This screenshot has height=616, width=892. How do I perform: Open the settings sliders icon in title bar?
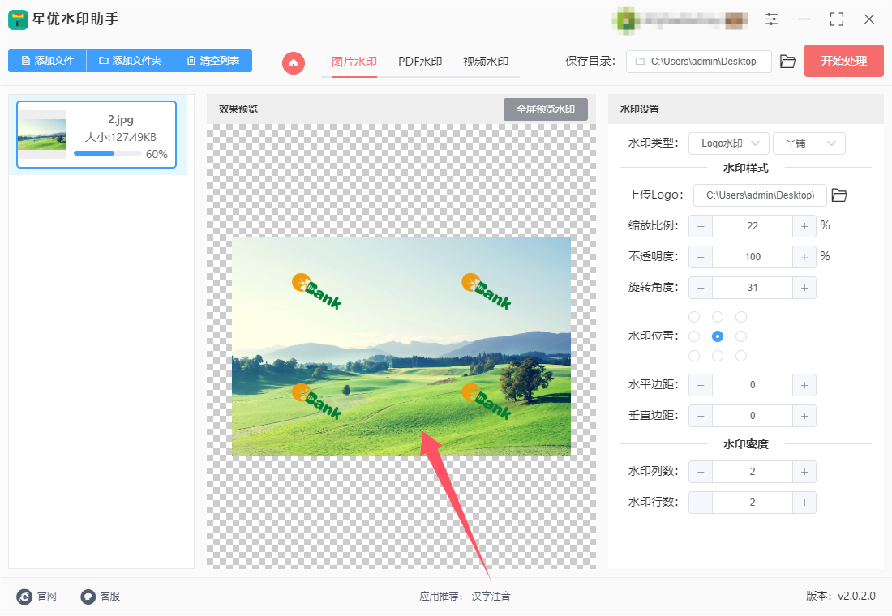(771, 19)
